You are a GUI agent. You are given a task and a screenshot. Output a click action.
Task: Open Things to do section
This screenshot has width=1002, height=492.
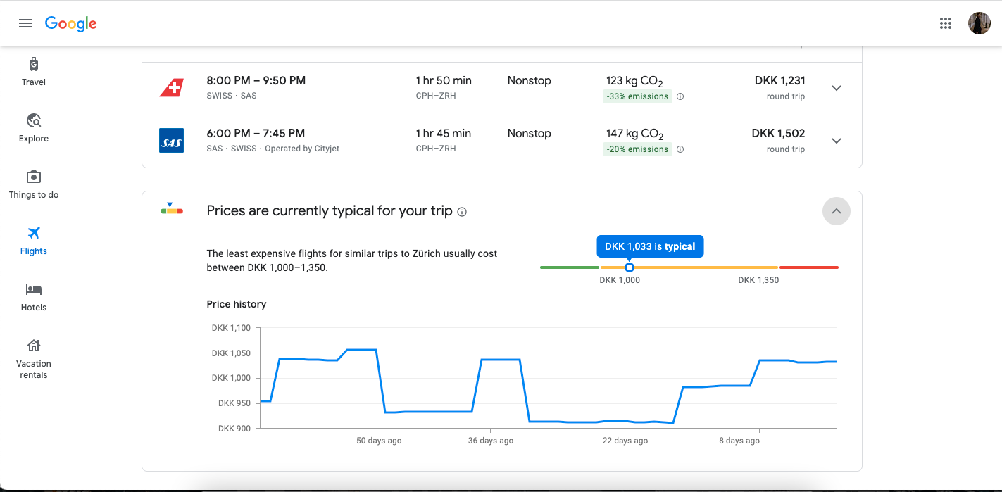click(33, 184)
